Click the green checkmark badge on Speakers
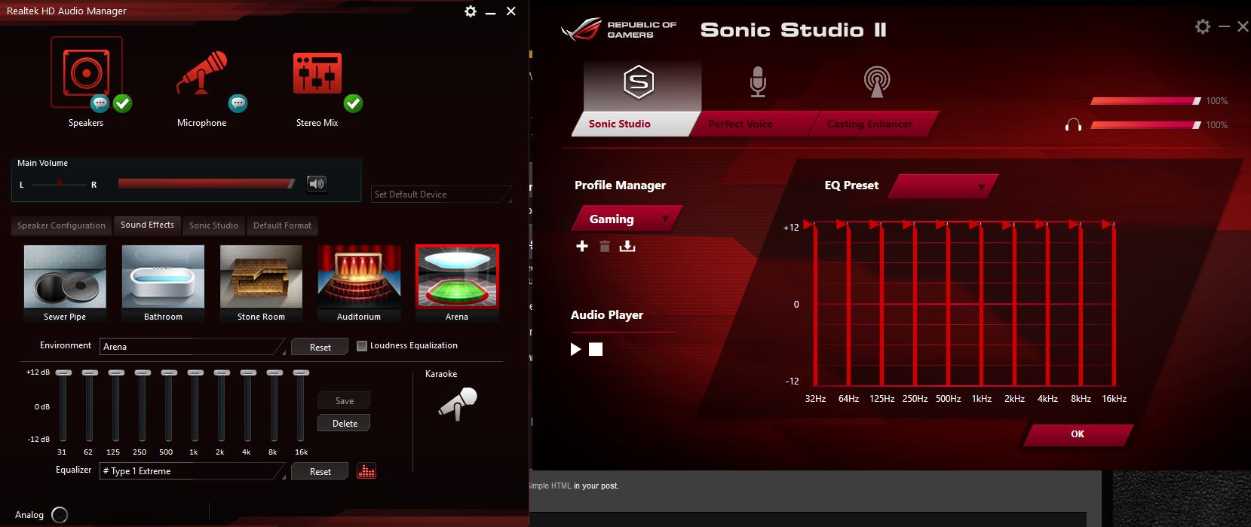This screenshot has width=1251, height=527. [122, 103]
